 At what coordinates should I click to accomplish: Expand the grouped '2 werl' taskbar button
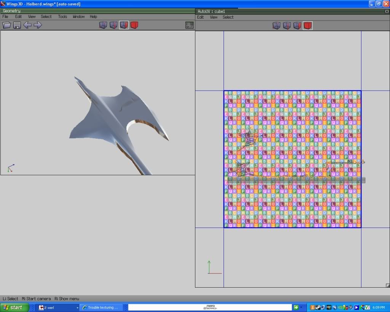[x=58, y=307]
